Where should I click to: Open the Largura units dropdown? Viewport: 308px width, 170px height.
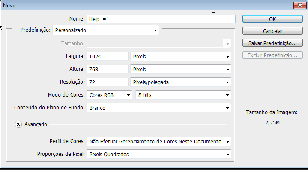[x=181, y=57]
